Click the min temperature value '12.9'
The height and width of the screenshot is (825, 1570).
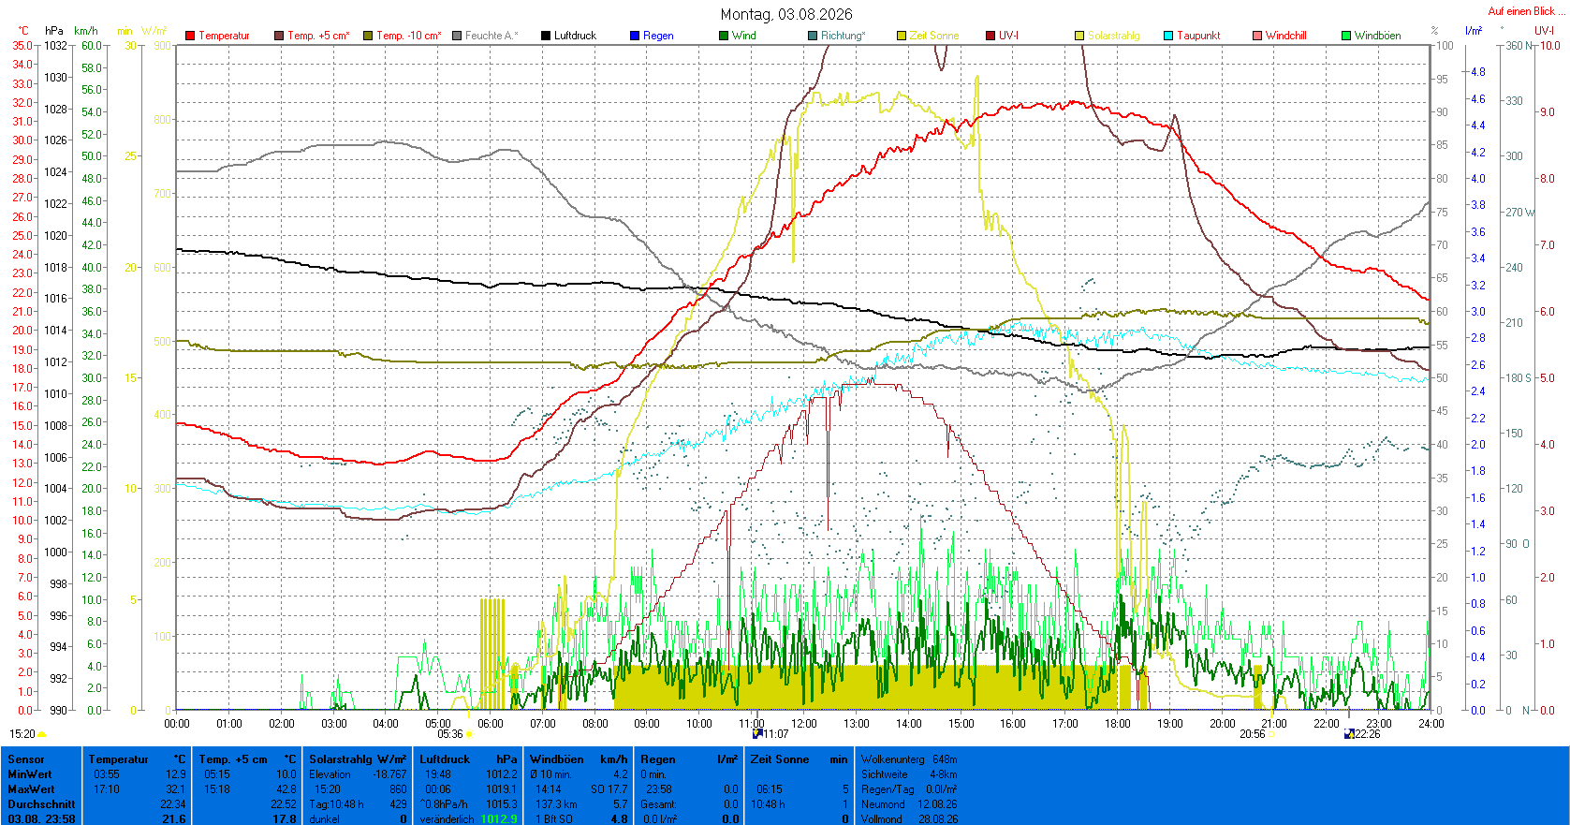click(176, 774)
